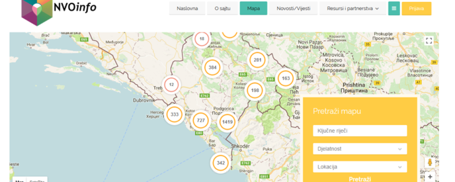Zoom in the map with plus button
This screenshot has height=182, width=455.
(430, 177)
